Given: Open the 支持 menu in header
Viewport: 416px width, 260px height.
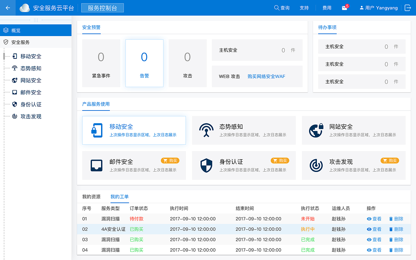Looking at the screenshot, I should click(304, 8).
